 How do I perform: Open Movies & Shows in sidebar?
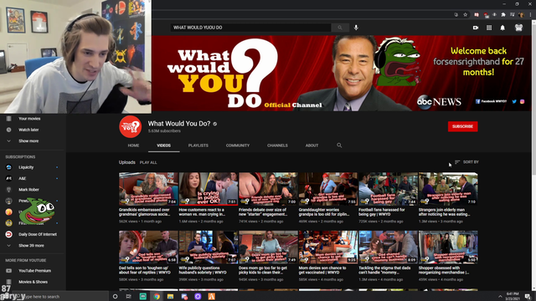(33, 282)
